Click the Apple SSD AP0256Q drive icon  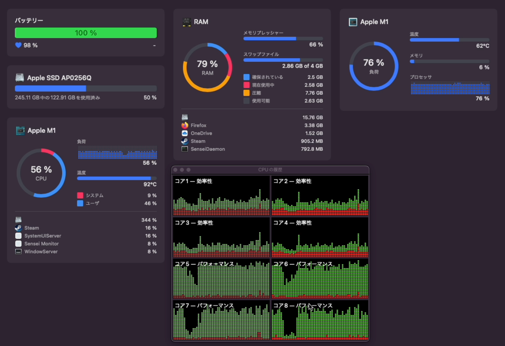pyautogui.click(x=19, y=78)
